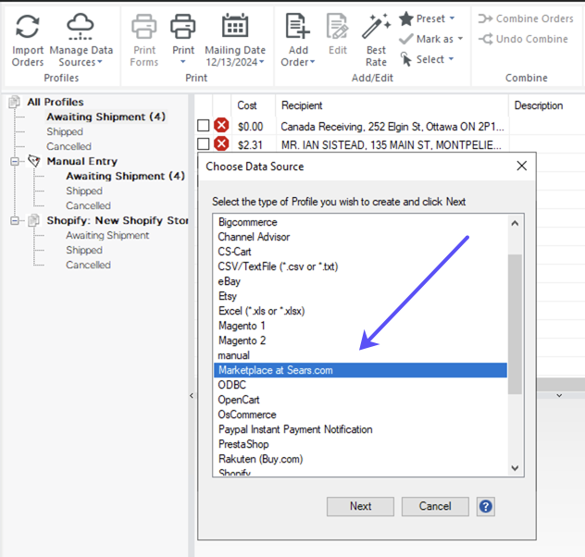Close the Choose Data Source dialog

(521, 166)
